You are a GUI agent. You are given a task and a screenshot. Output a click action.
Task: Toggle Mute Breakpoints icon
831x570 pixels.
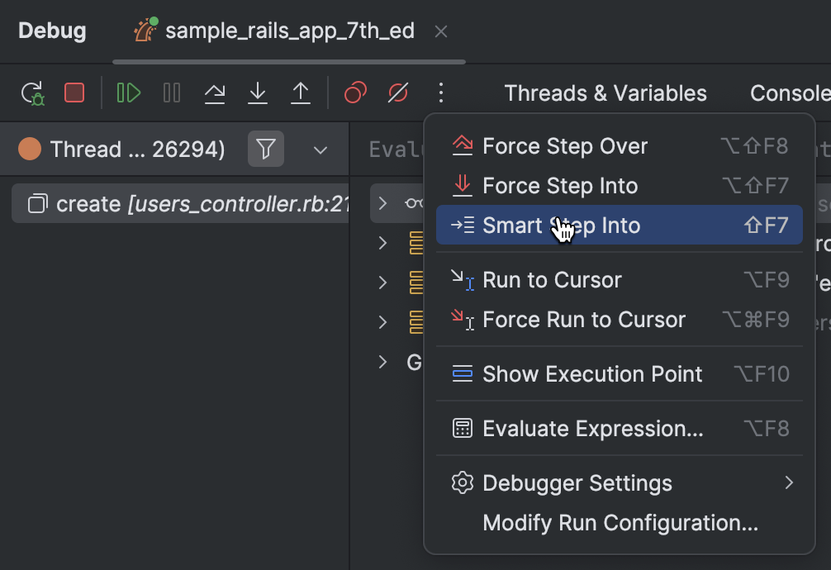pos(398,93)
